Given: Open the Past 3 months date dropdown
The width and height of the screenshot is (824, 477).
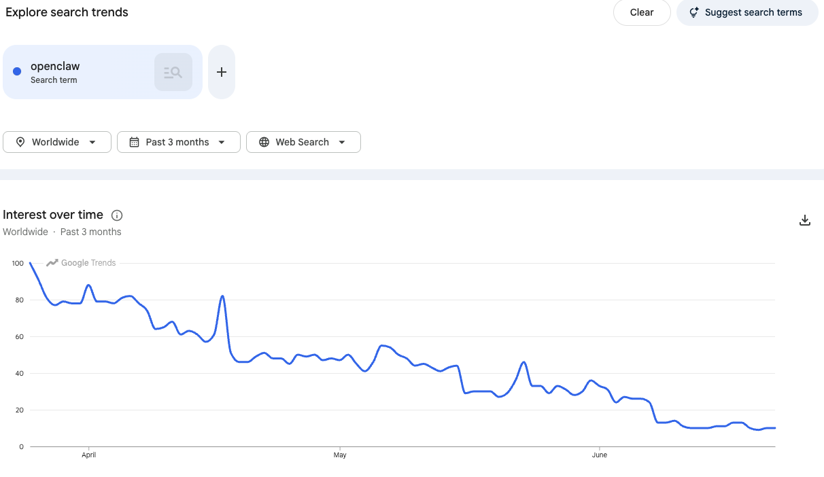Looking at the screenshot, I should tap(179, 142).
